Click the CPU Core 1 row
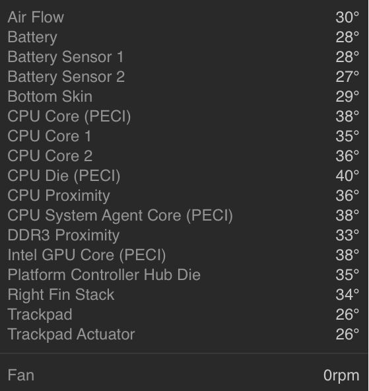This screenshot has width=369, height=391. pyautogui.click(x=184, y=136)
